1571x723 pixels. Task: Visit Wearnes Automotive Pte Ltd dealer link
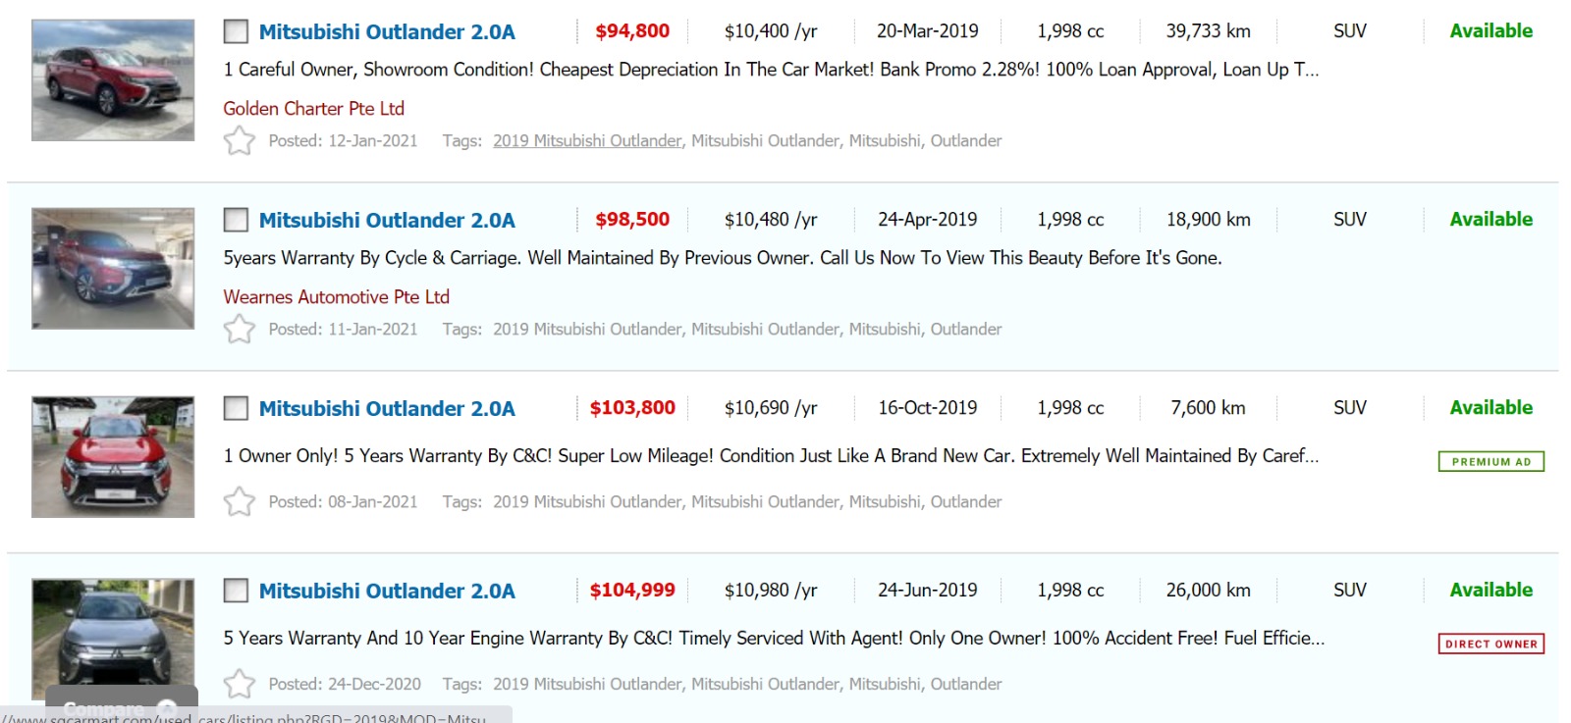(x=336, y=296)
